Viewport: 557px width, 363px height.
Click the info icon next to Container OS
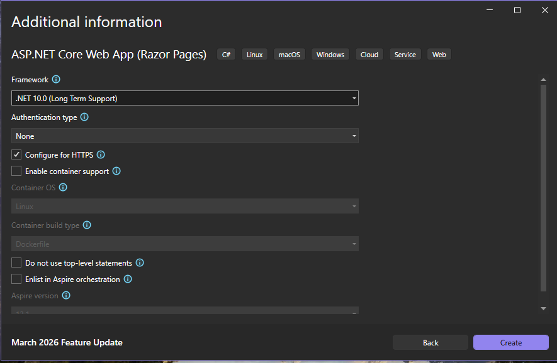coord(63,187)
